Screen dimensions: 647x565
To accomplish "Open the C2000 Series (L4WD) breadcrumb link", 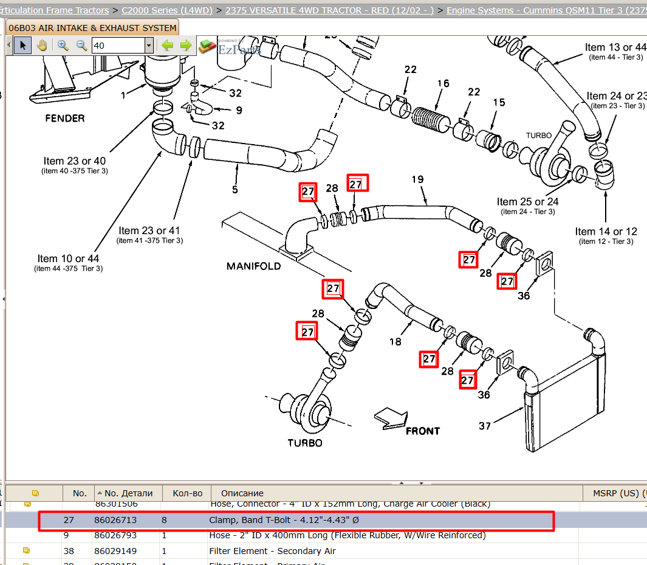I will click(166, 10).
